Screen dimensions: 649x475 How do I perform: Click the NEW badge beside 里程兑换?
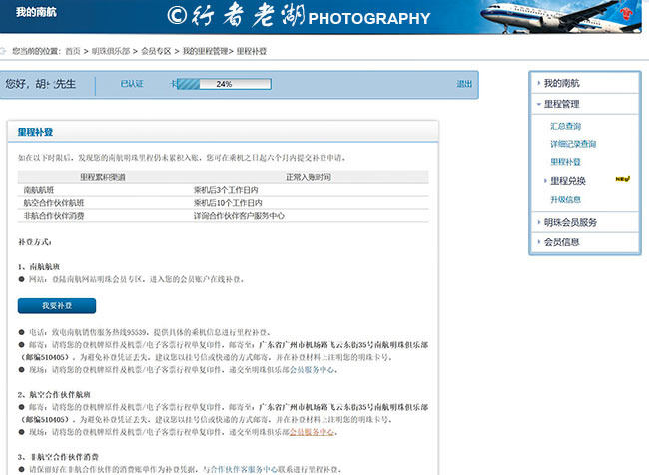[623, 179]
